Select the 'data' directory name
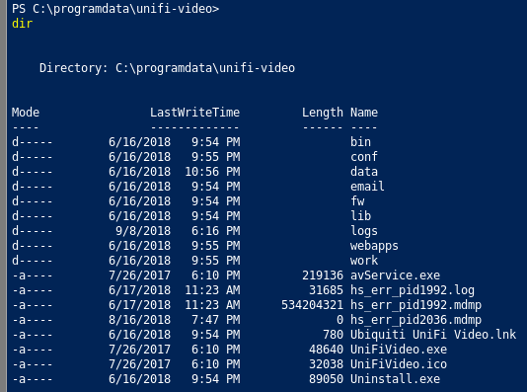This screenshot has height=392, width=527. (364, 172)
